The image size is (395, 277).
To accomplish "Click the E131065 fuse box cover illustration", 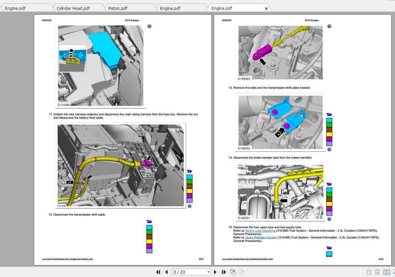I will click(101, 65).
